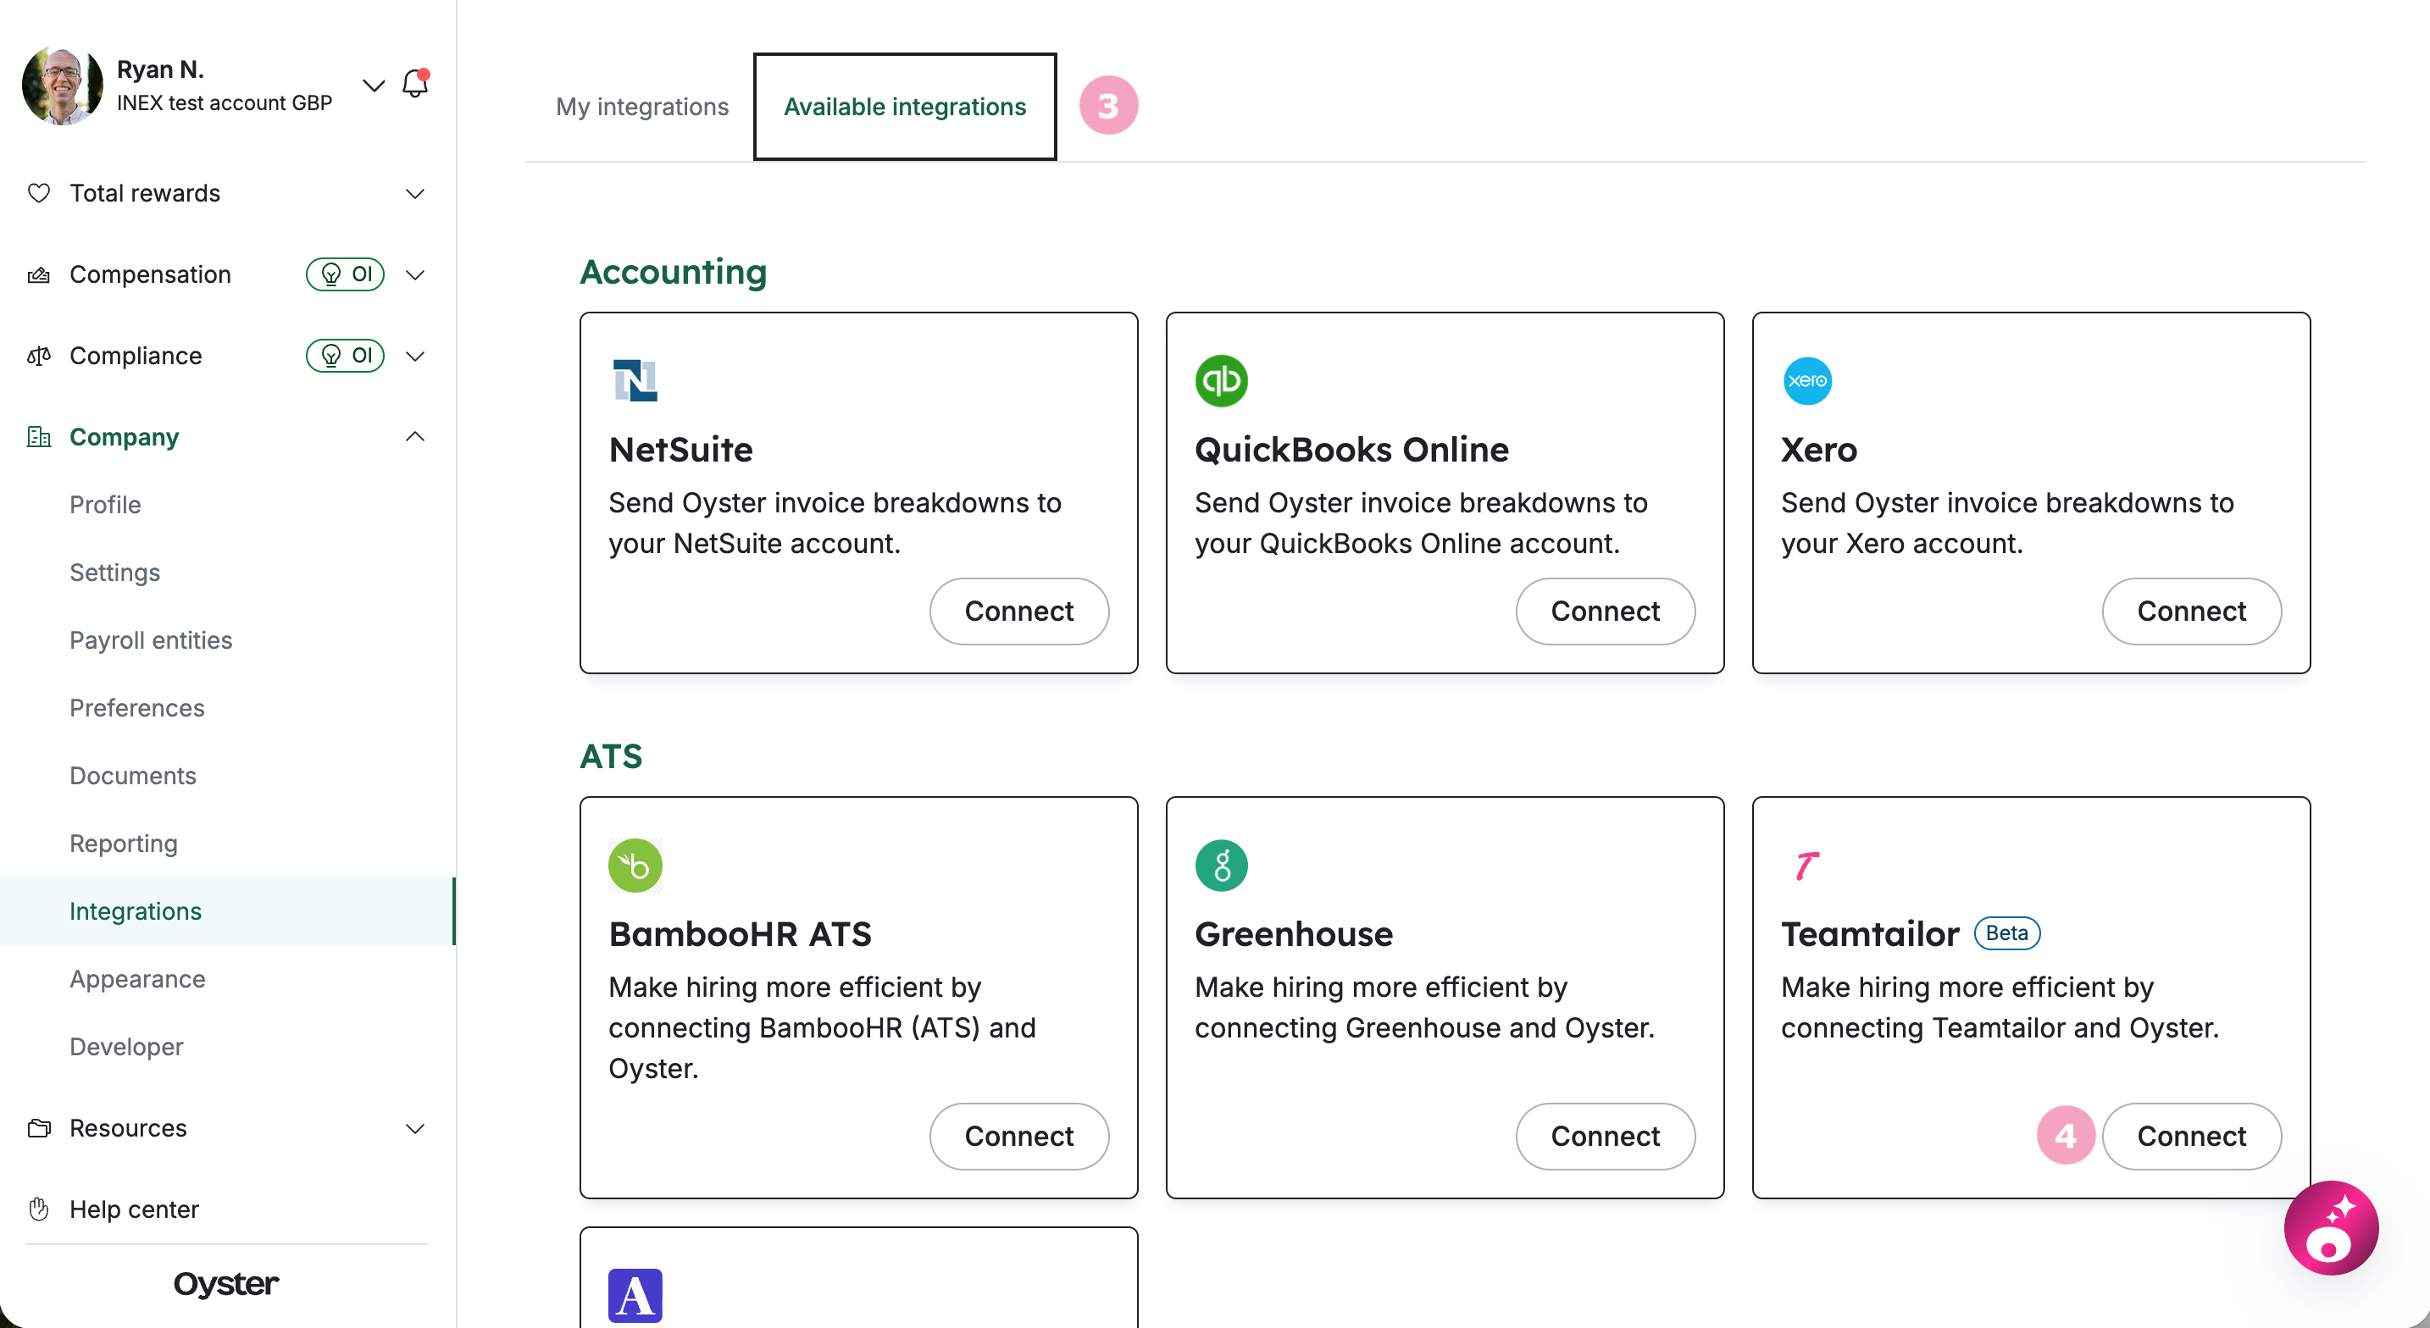Viewport: 2430px width, 1328px height.
Task: Select Integrations in the sidebar
Action: point(227,911)
